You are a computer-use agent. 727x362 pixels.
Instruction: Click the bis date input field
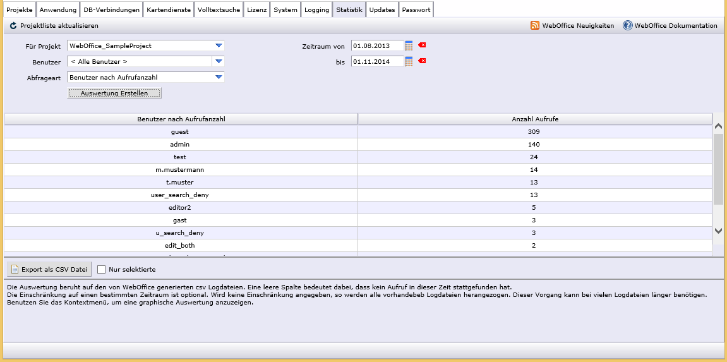point(378,61)
